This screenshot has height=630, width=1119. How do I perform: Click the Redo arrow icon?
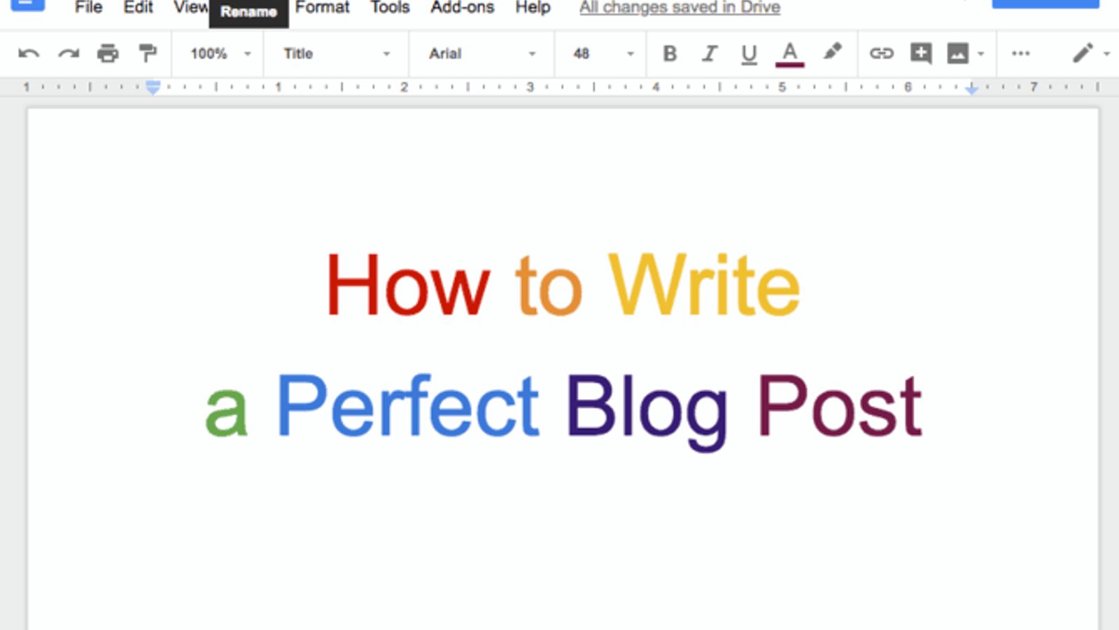tap(69, 53)
